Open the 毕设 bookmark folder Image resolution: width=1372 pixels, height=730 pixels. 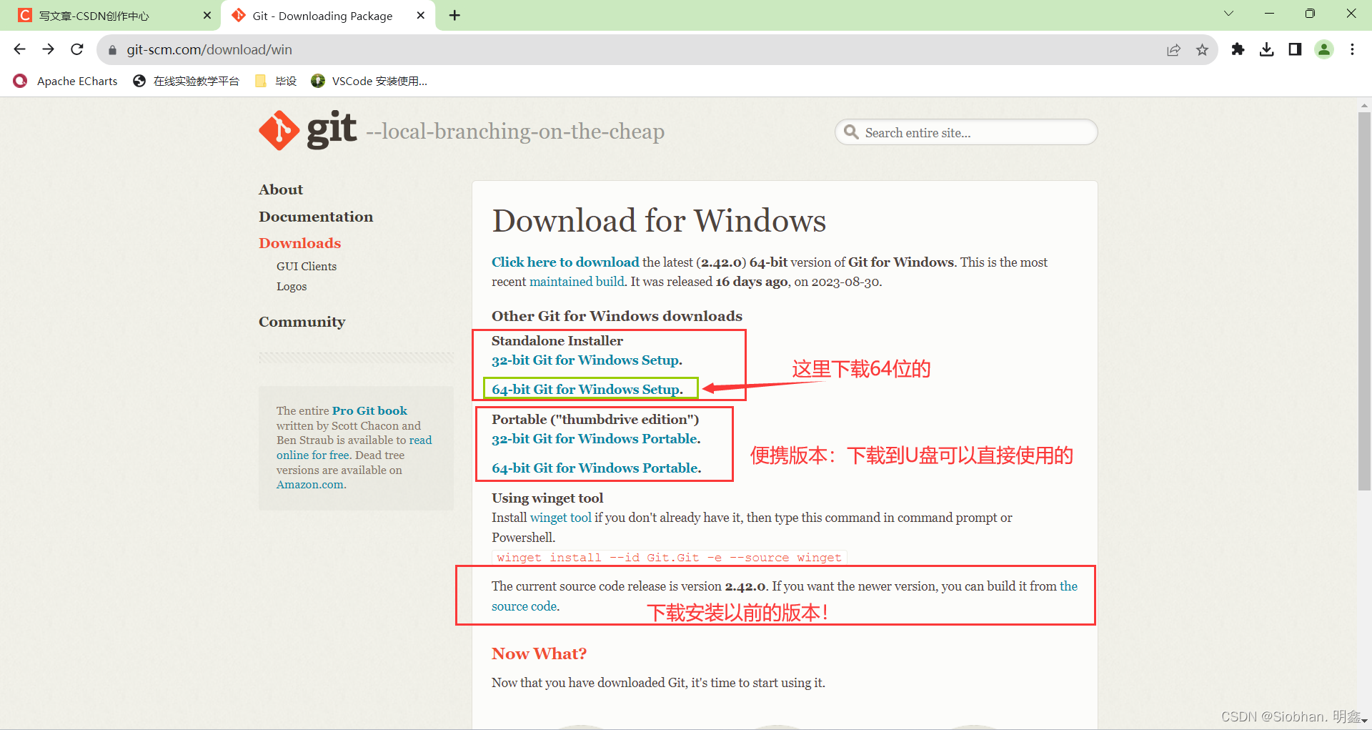pyautogui.click(x=276, y=81)
